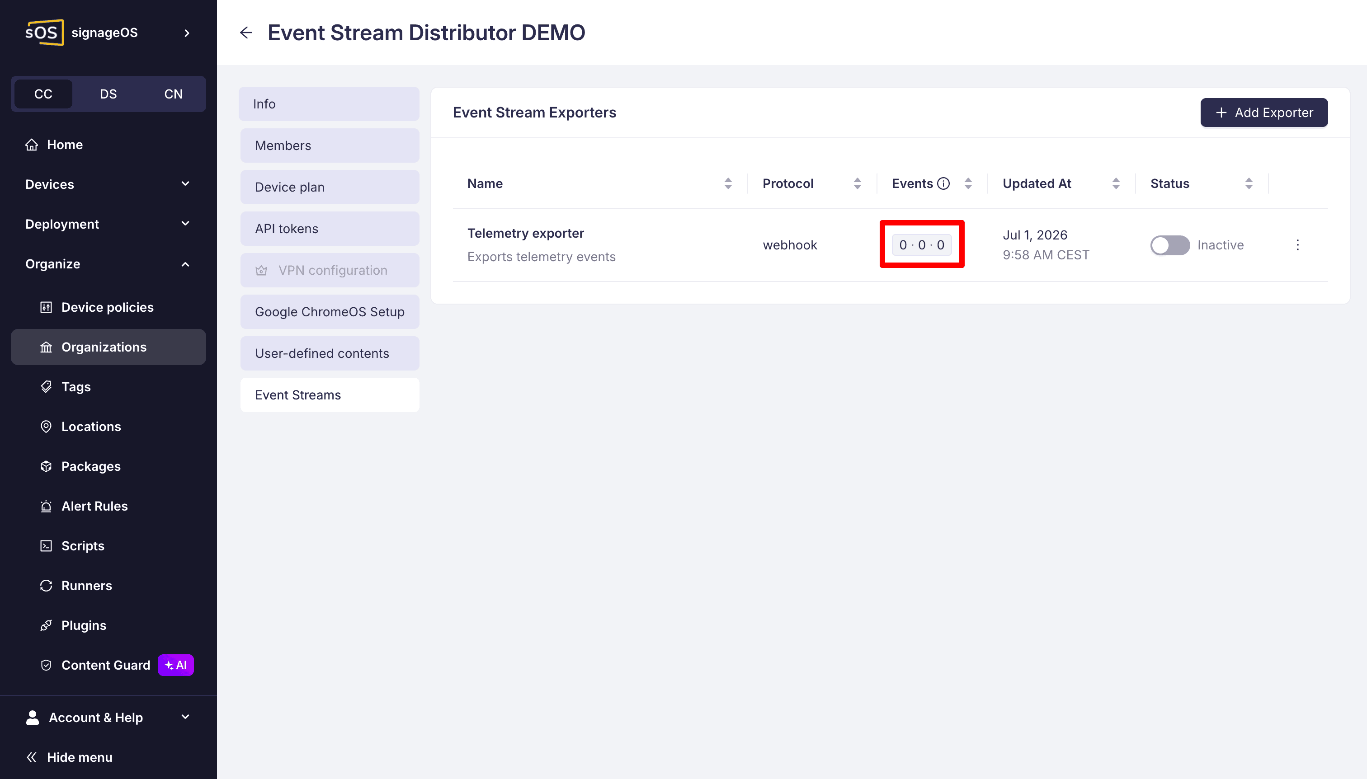Image resolution: width=1367 pixels, height=779 pixels.
Task: Click the Packages box icon
Action: 46,466
